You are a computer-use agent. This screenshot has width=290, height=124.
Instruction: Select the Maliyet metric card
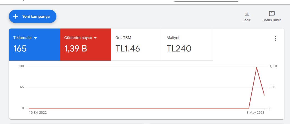pyautogui.click(x=187, y=44)
